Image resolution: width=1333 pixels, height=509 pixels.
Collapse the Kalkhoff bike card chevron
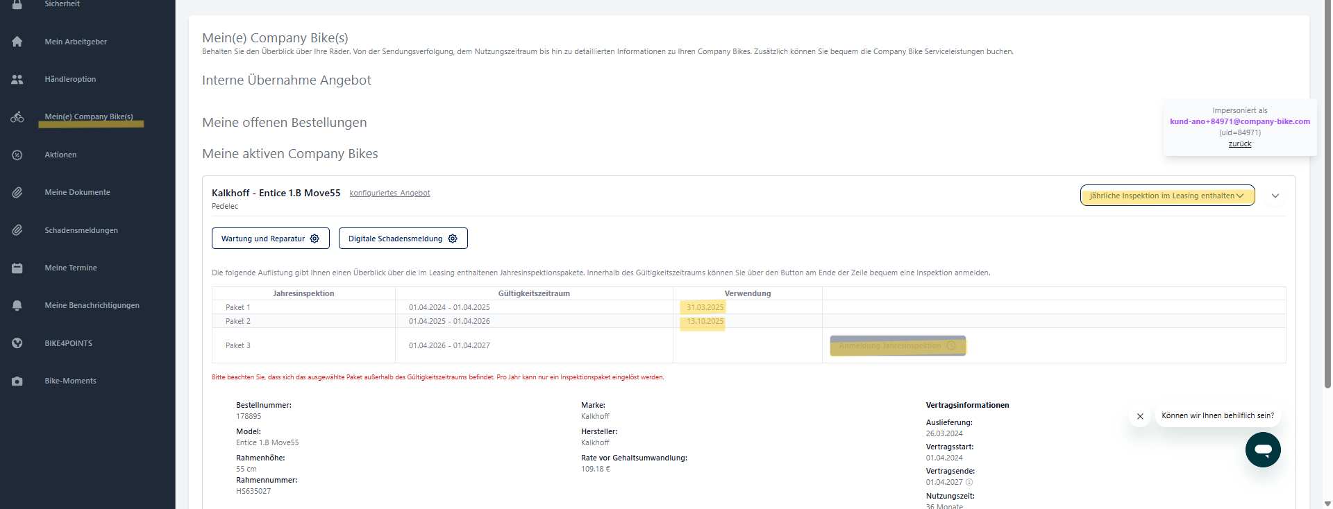1275,196
